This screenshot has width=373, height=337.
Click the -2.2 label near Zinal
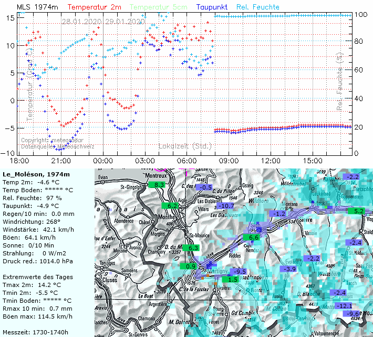tap(312, 259)
